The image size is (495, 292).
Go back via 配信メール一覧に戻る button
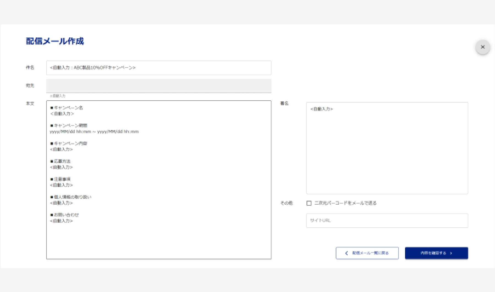click(x=367, y=253)
